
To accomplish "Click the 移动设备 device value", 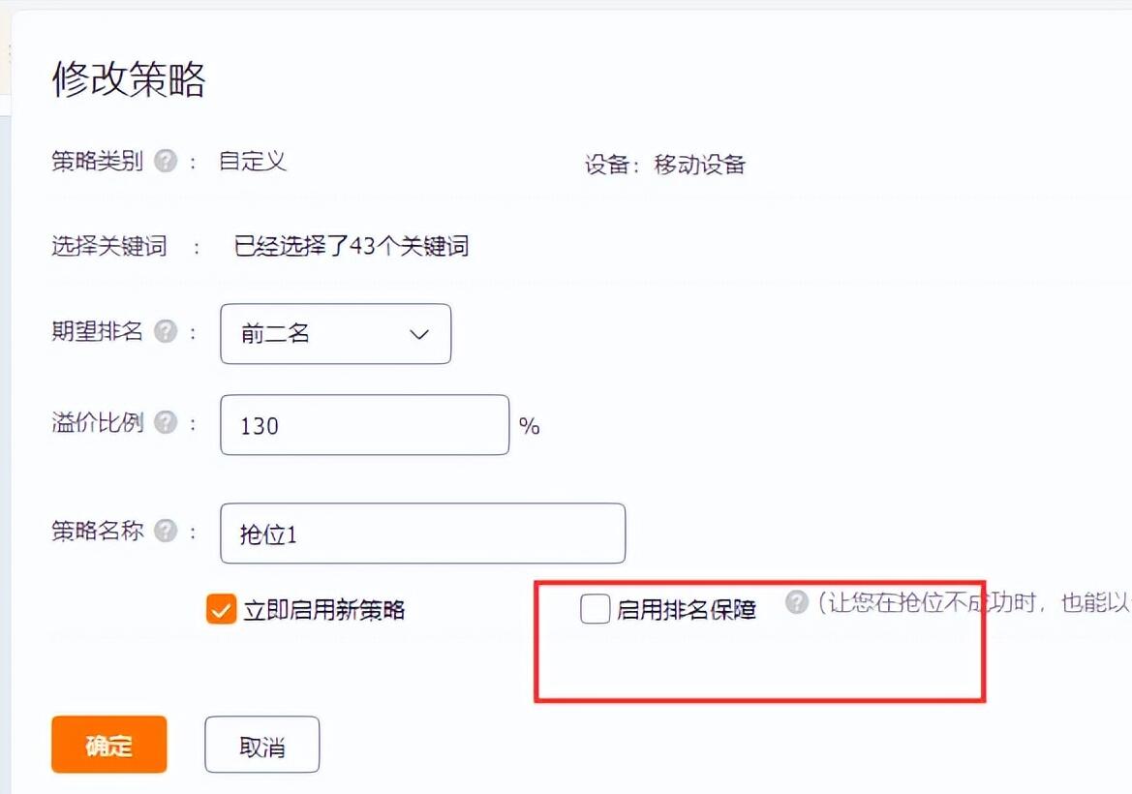I will 699,165.
